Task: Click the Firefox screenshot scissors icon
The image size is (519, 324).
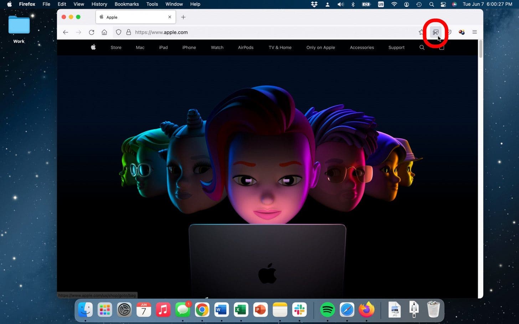Action: [x=435, y=32]
